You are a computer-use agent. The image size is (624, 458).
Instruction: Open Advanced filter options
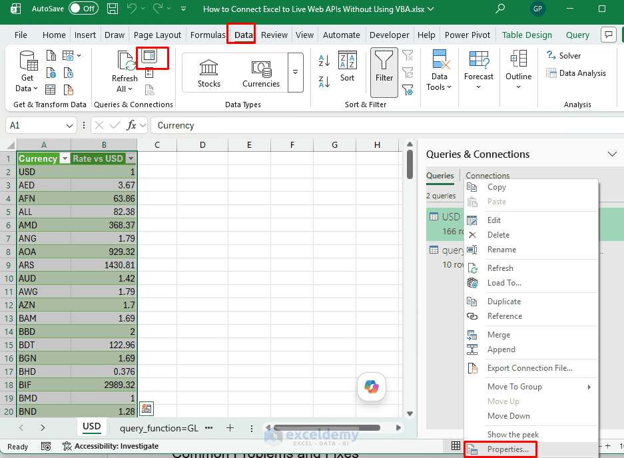pos(408,91)
